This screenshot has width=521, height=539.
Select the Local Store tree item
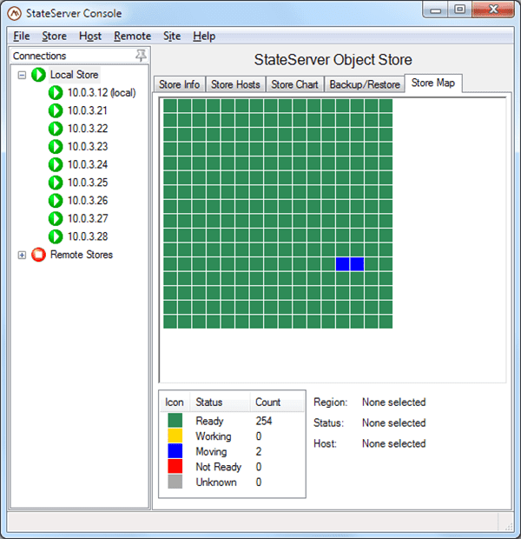pyautogui.click(x=74, y=75)
